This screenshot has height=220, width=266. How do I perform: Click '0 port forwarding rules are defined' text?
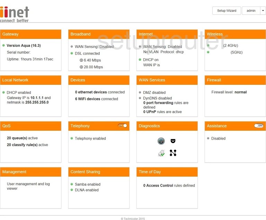(166, 105)
